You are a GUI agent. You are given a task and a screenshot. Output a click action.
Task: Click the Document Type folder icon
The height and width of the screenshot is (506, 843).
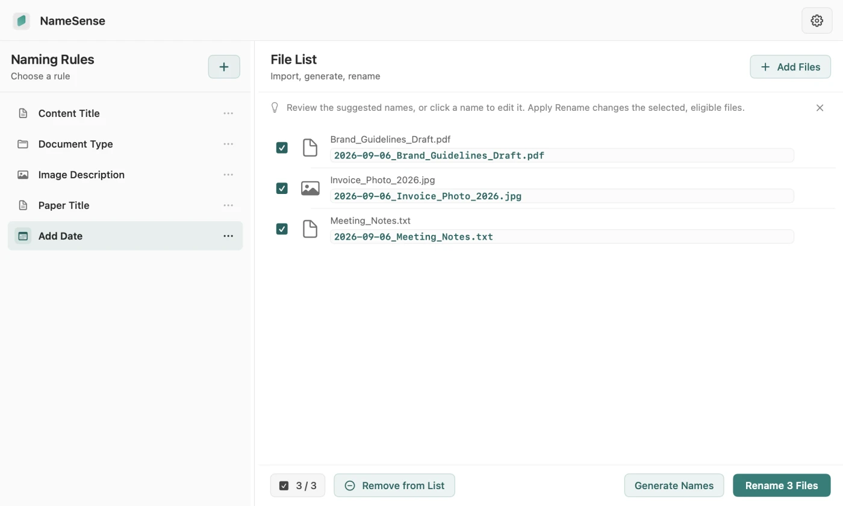(x=23, y=144)
